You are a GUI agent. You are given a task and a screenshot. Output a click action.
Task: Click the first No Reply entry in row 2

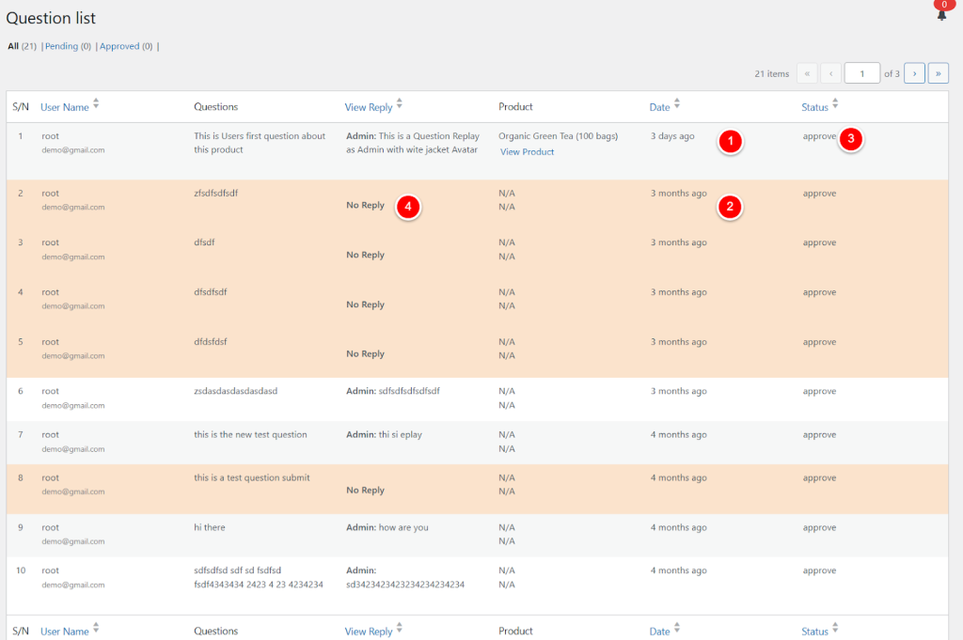365,205
